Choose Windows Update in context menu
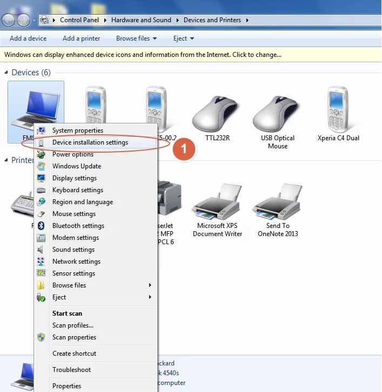This screenshot has width=382, height=392. (95, 166)
